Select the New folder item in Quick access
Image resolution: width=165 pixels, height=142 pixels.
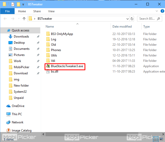tap(19, 86)
